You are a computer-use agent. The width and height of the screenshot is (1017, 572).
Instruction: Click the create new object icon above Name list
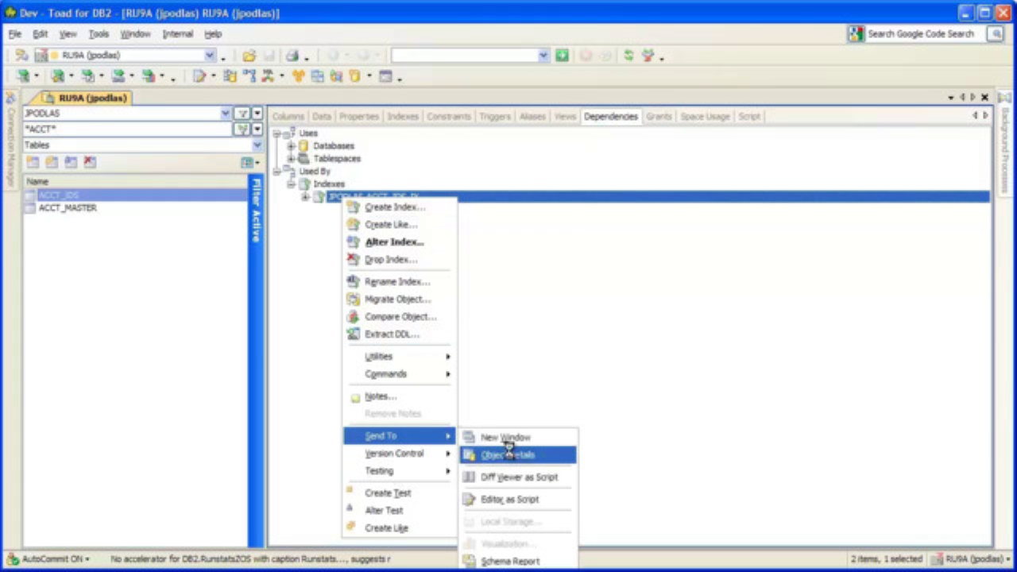(x=33, y=161)
